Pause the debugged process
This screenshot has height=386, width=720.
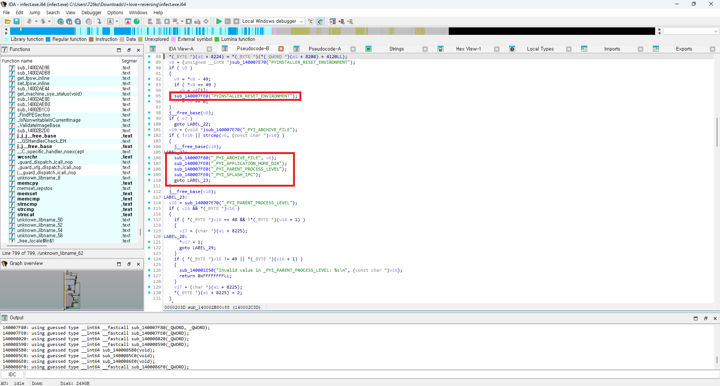[x=228, y=21]
